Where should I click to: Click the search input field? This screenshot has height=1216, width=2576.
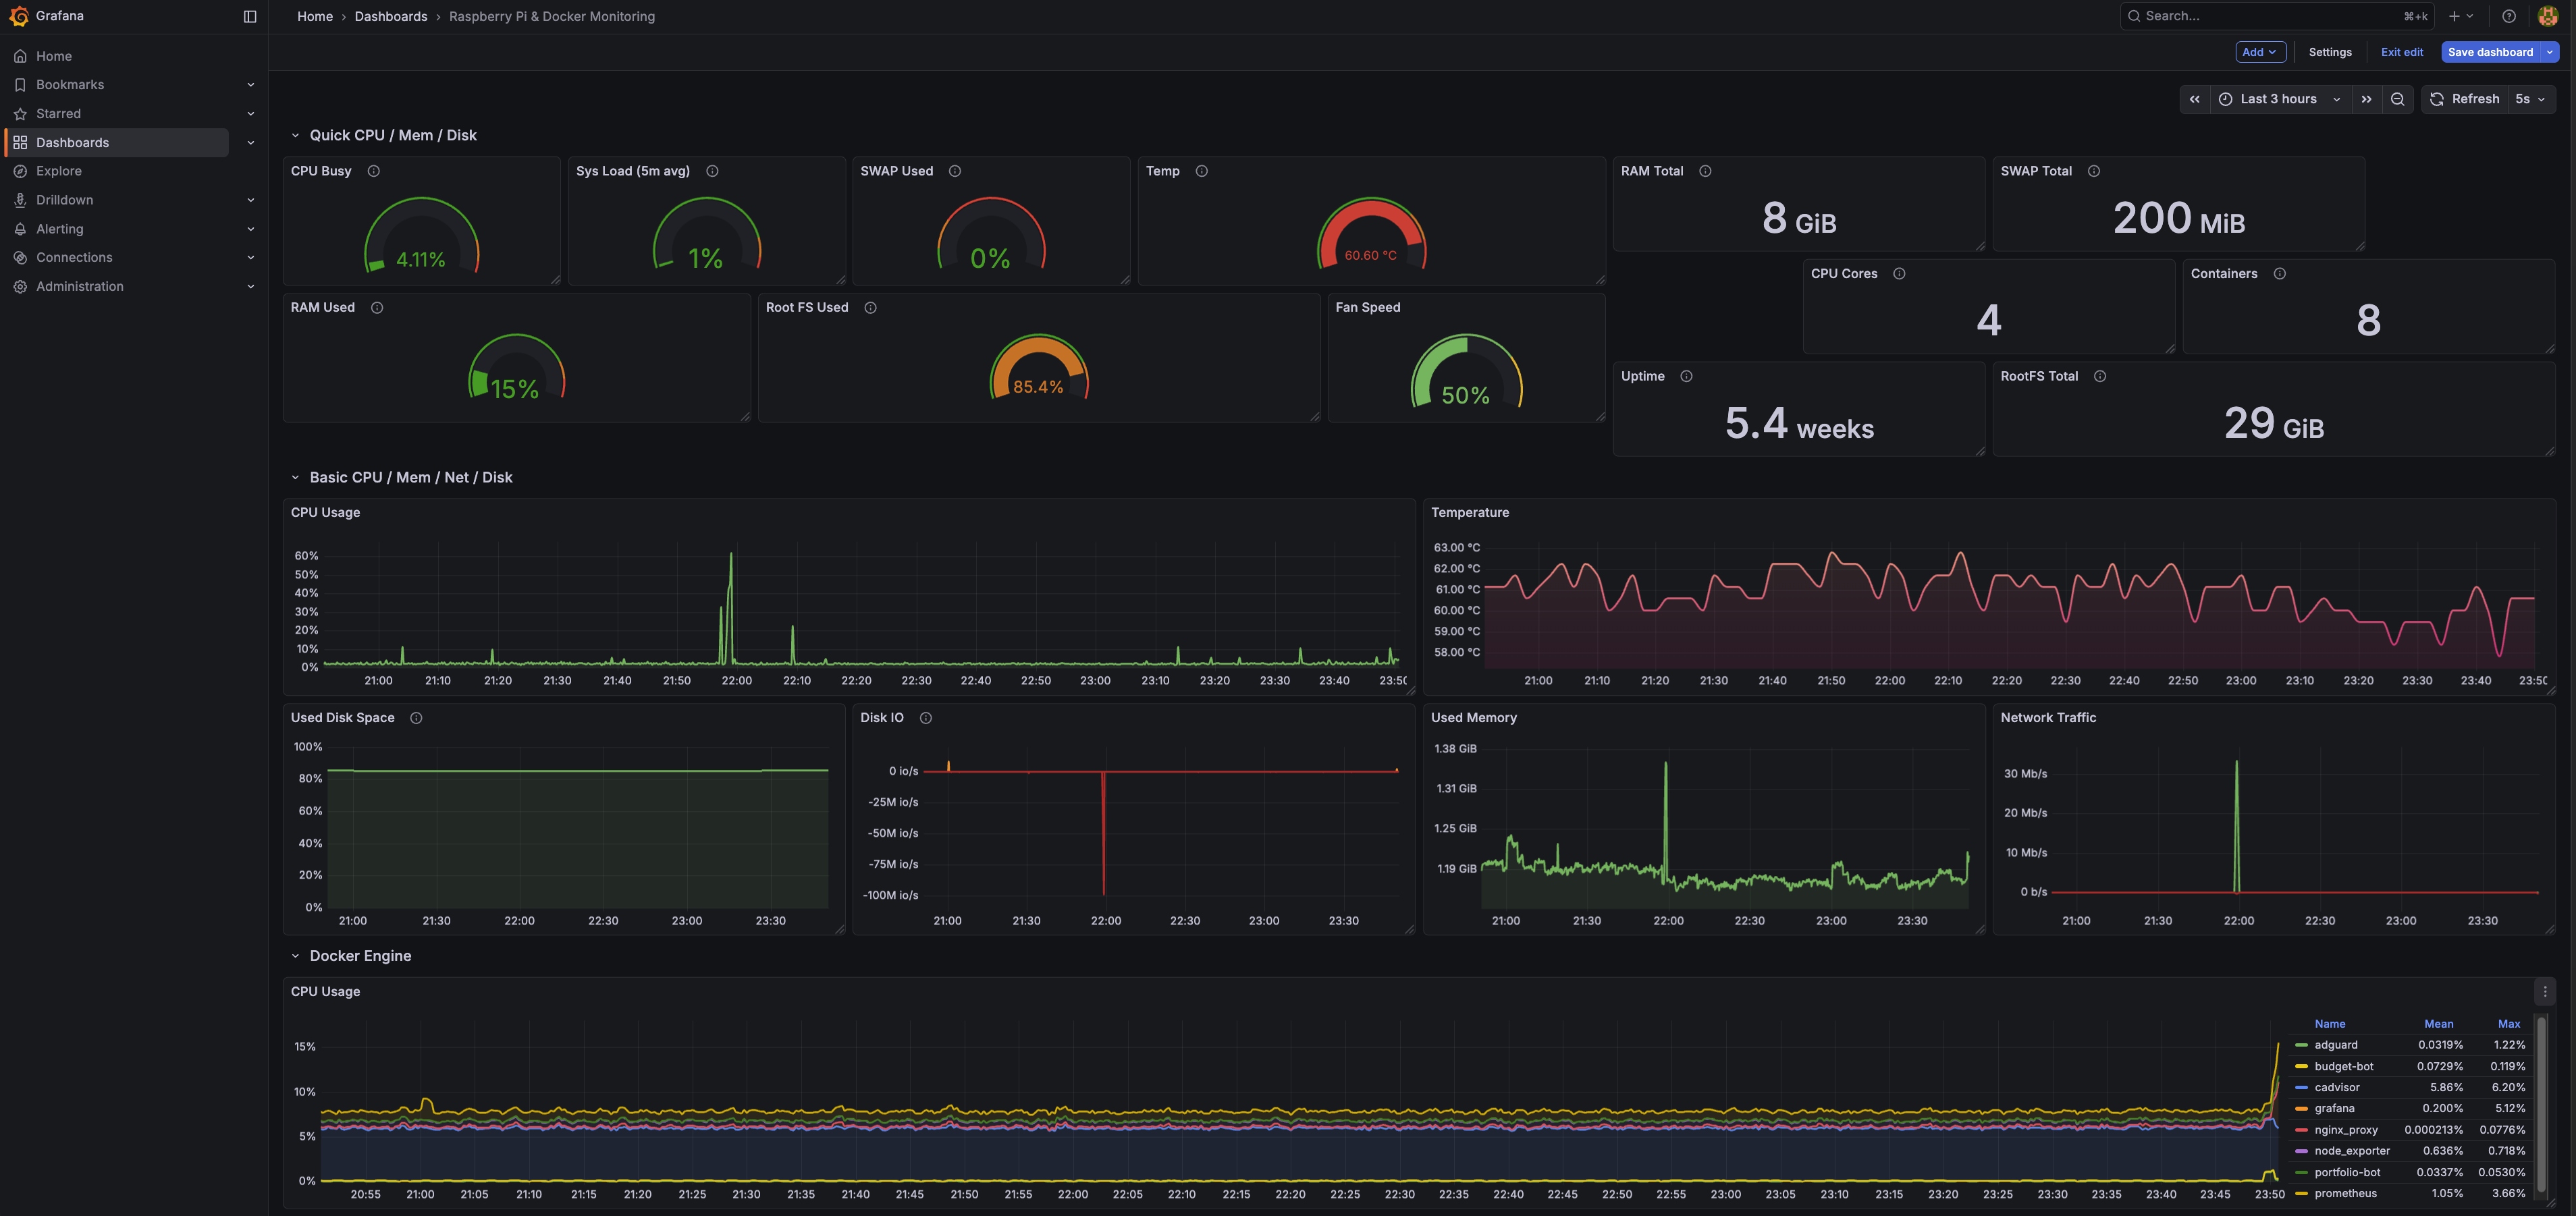[x=2270, y=16]
